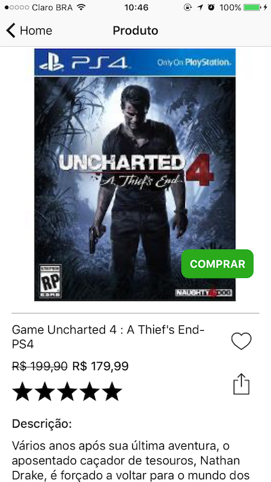Tap the Produto navigation title

(x=135, y=31)
